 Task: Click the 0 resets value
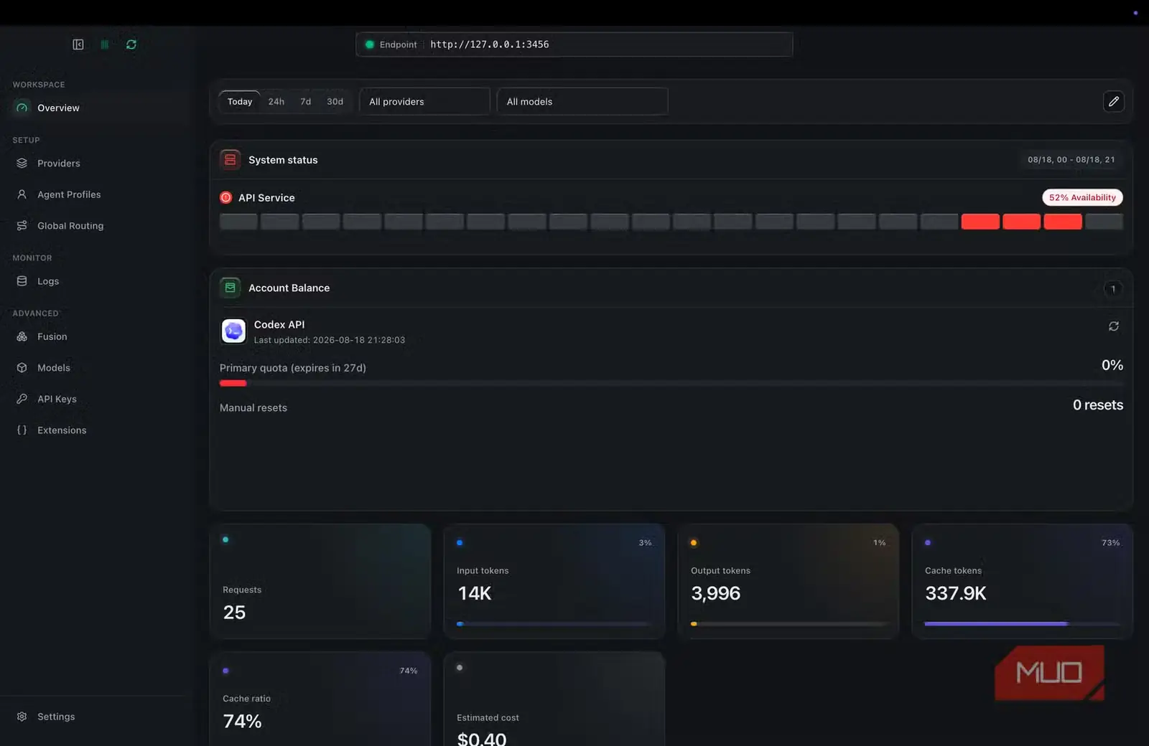coord(1098,405)
